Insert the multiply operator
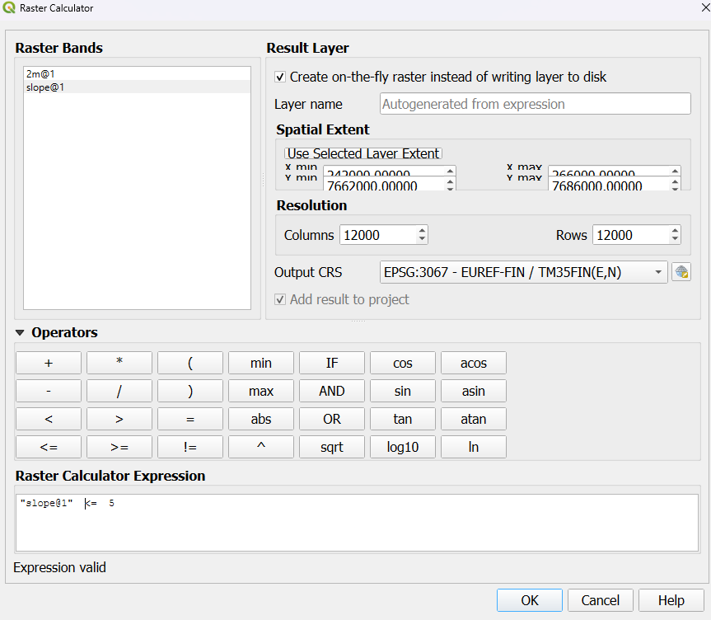 pos(119,363)
